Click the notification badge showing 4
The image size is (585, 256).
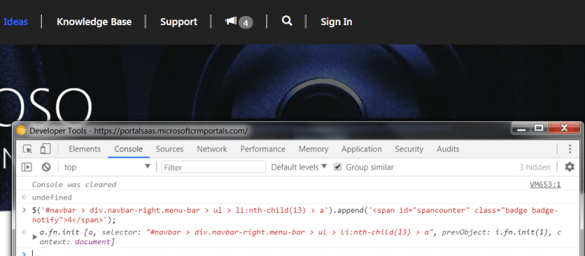click(x=245, y=23)
